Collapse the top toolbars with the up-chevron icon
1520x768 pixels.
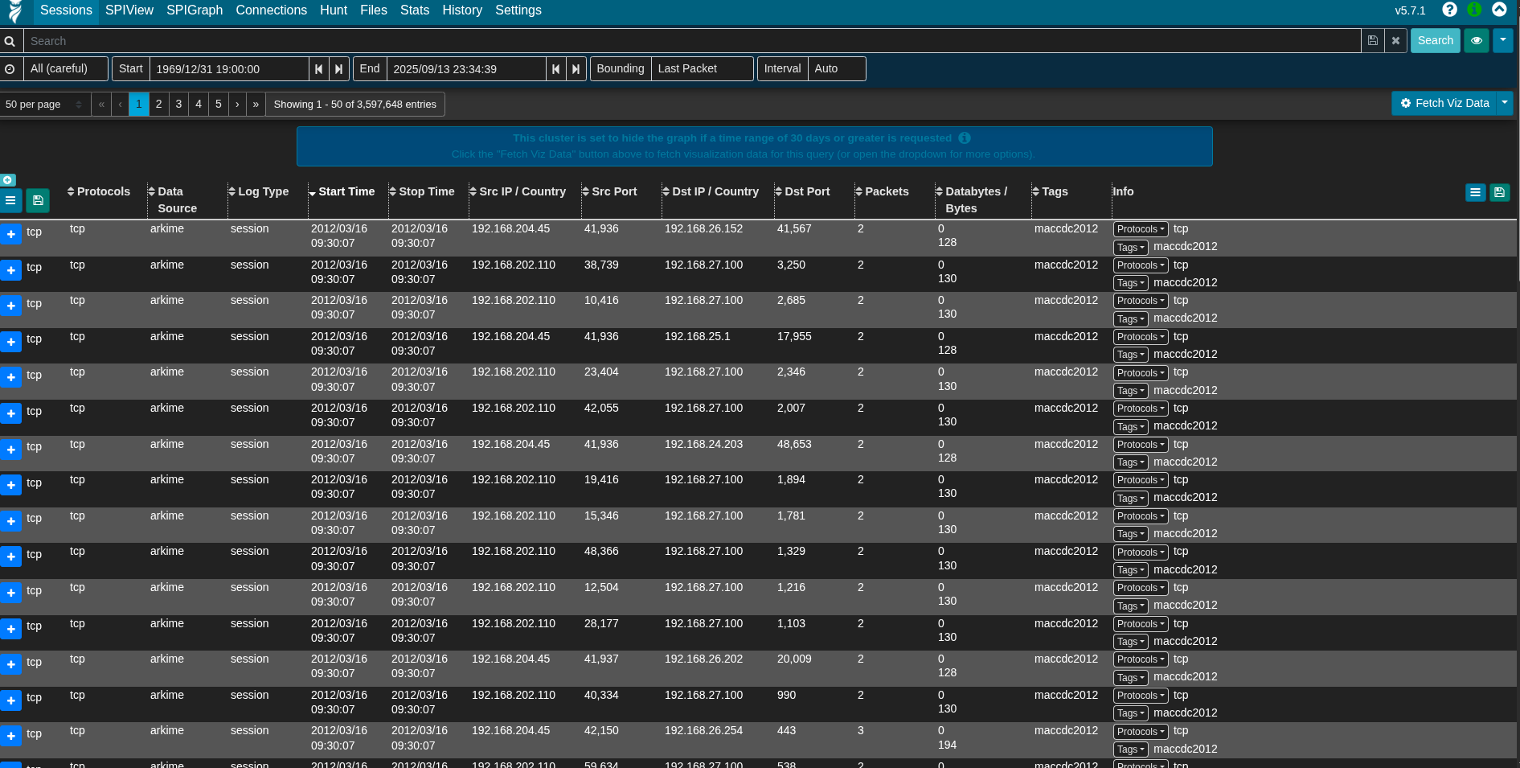(1499, 10)
